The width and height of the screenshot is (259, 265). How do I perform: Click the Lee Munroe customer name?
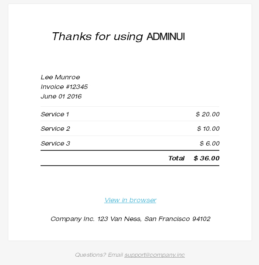[60, 77]
